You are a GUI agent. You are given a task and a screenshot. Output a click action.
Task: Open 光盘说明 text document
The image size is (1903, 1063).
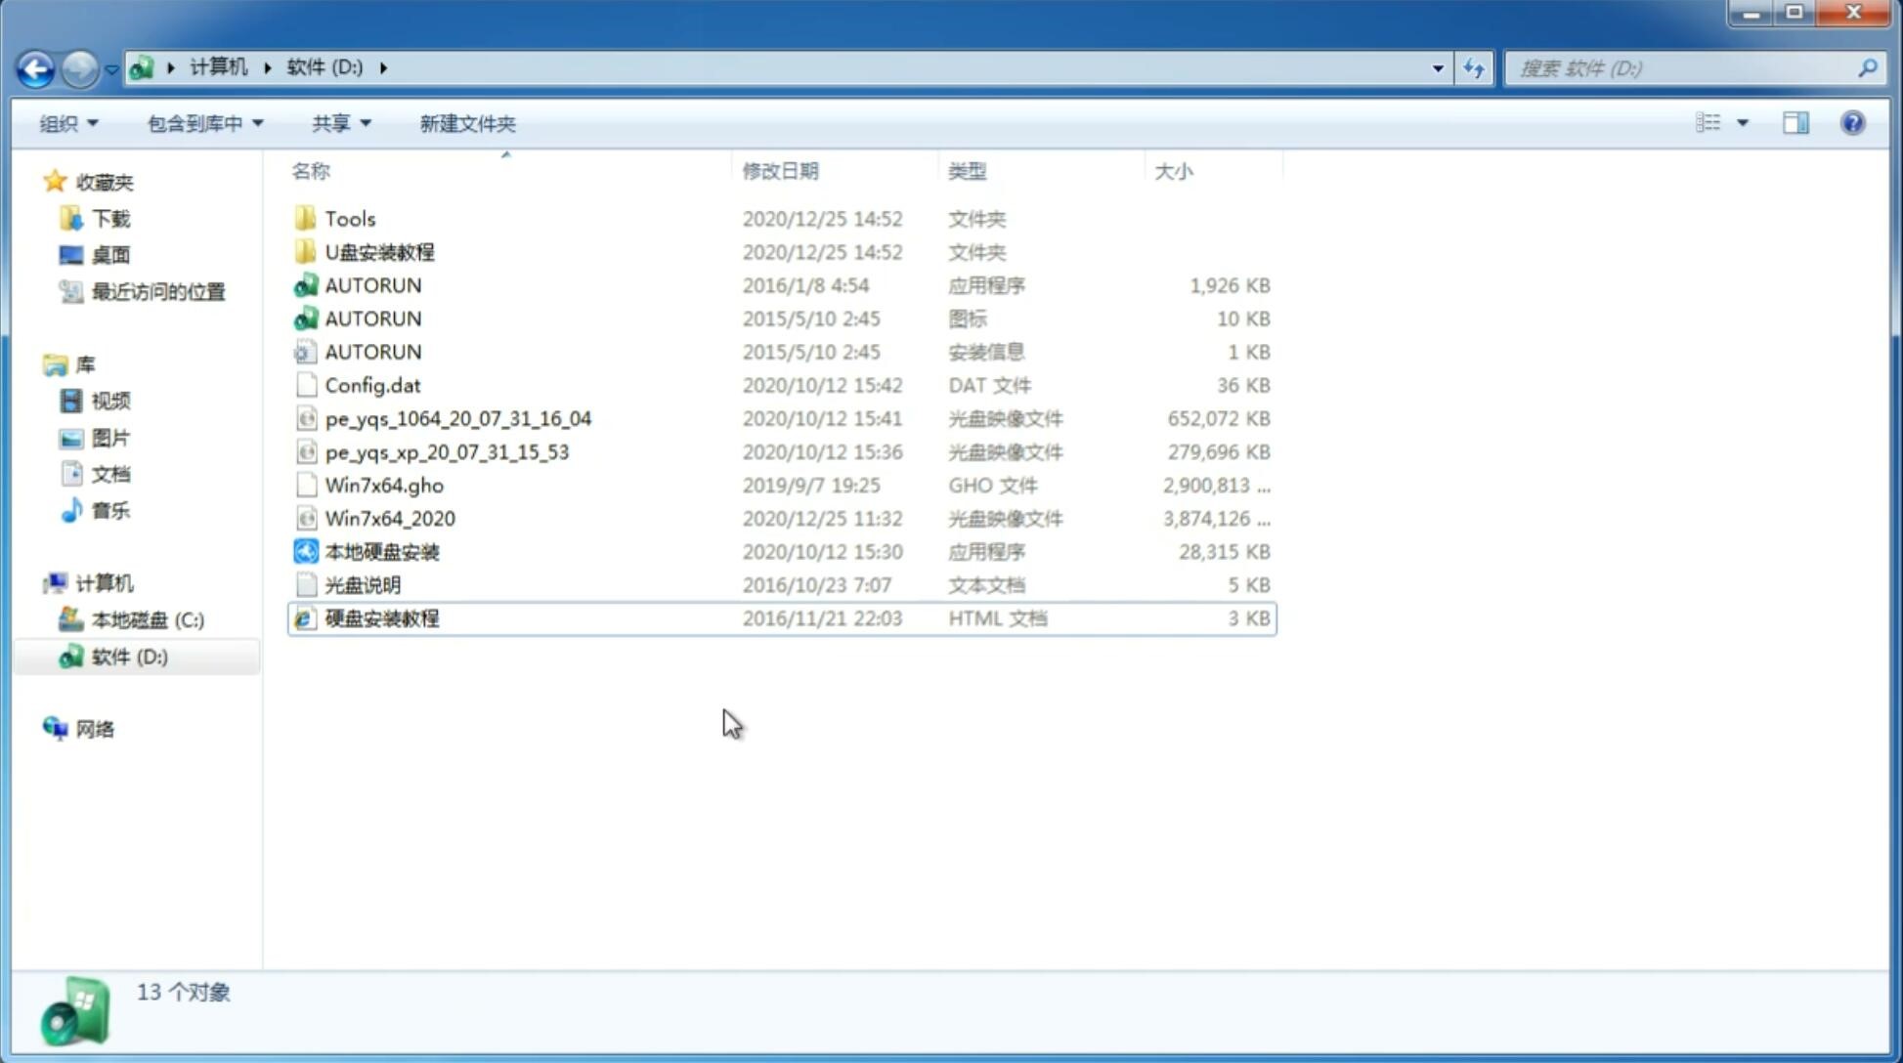click(362, 583)
